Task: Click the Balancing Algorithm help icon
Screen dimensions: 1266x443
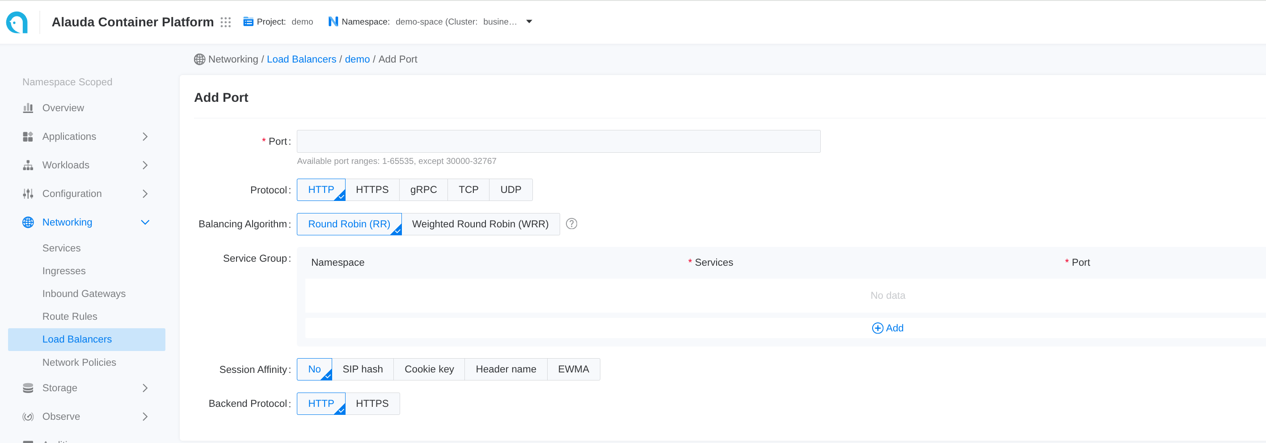Action: (571, 224)
